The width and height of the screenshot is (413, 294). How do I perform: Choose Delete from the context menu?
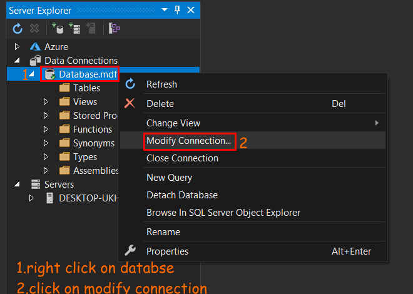point(253,103)
